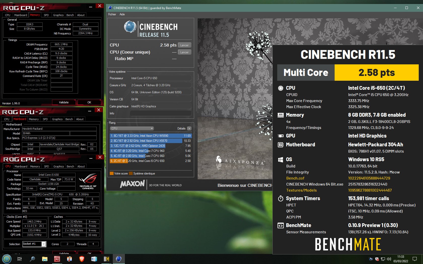Click the Cinebench sphere taskbar icon
The height and width of the screenshot is (264, 423).
click(x=119, y=259)
